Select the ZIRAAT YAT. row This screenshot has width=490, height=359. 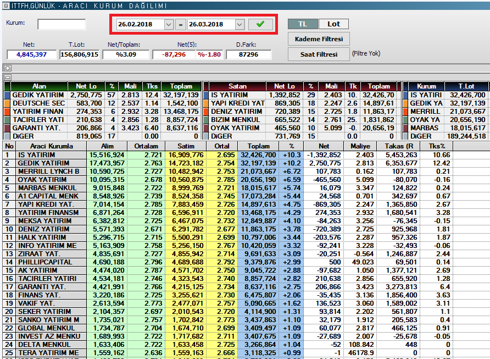point(227,253)
